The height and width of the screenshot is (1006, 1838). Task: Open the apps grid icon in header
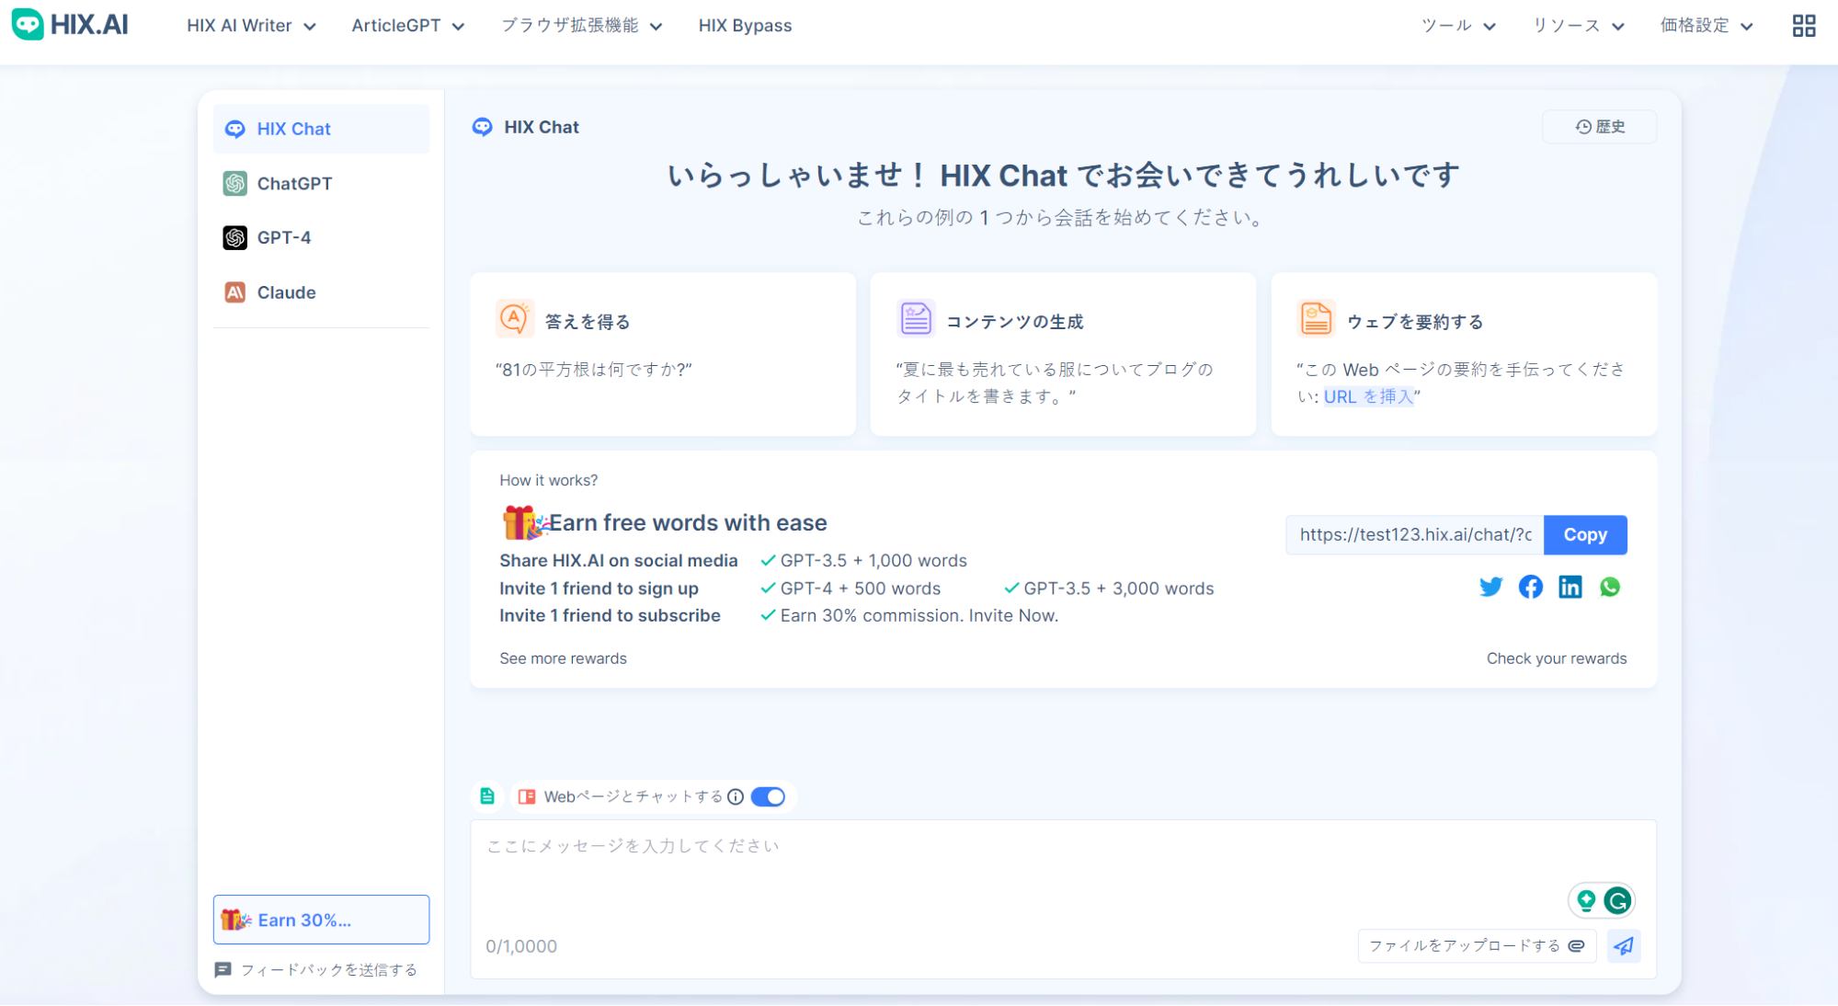pyautogui.click(x=1803, y=26)
